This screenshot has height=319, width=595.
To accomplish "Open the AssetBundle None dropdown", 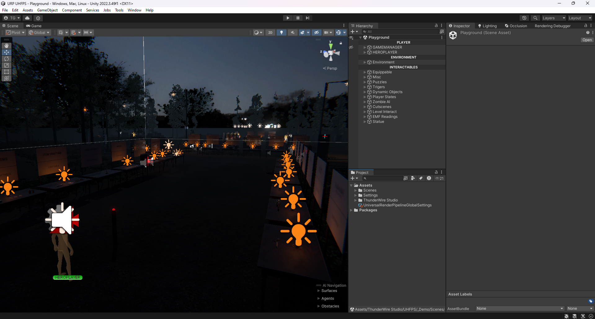I will click(520, 308).
